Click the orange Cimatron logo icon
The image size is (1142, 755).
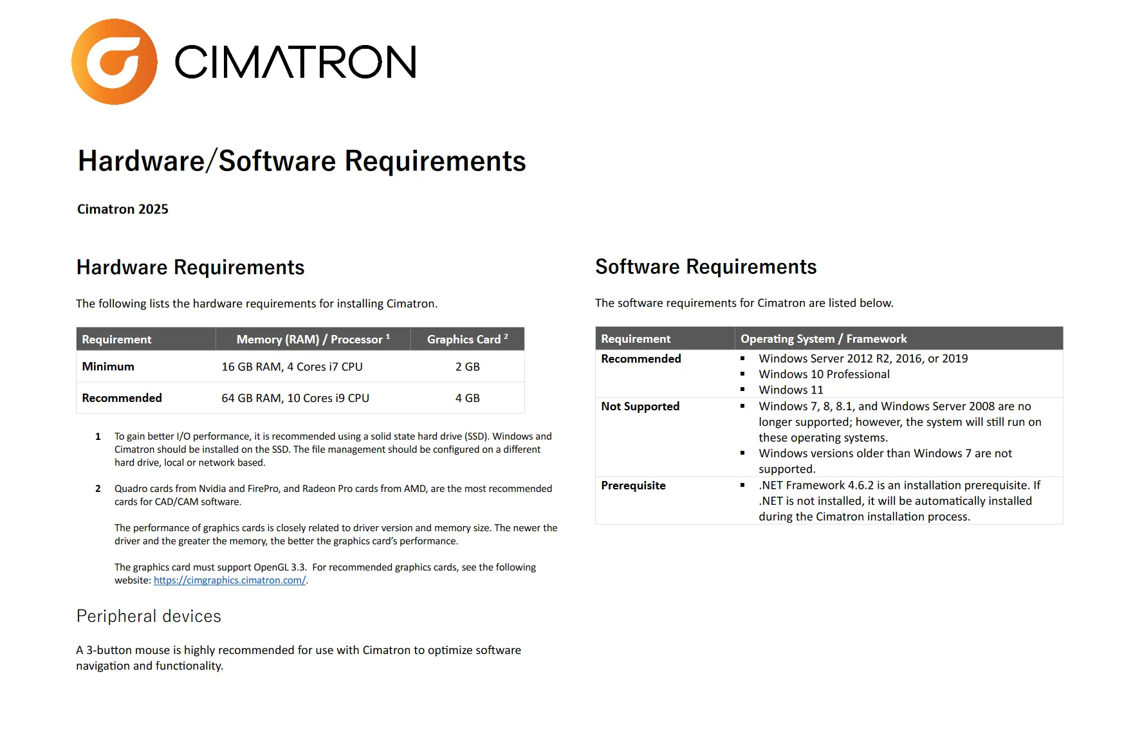(x=115, y=62)
